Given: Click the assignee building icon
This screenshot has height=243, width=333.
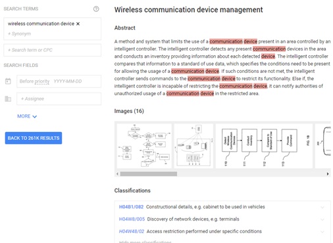Looking at the screenshot, I should 8,99.
